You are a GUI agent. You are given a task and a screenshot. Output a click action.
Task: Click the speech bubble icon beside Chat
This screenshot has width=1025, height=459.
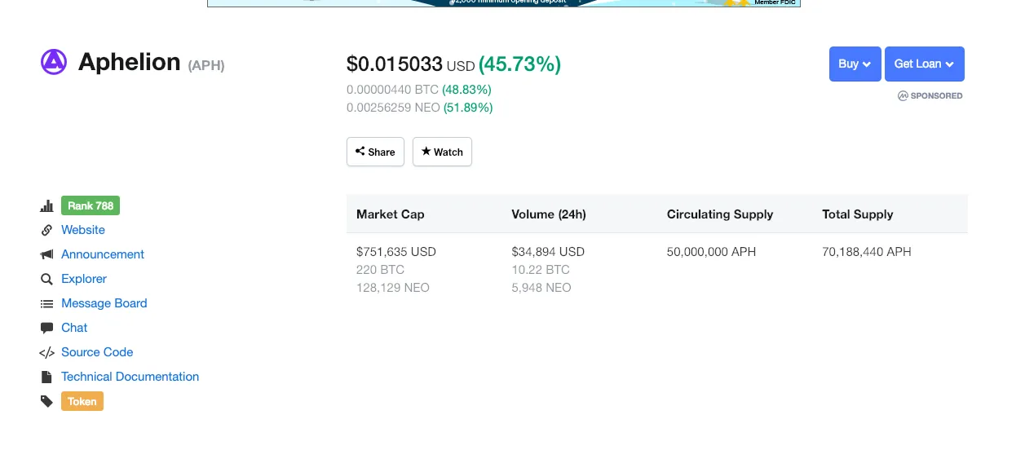point(46,328)
